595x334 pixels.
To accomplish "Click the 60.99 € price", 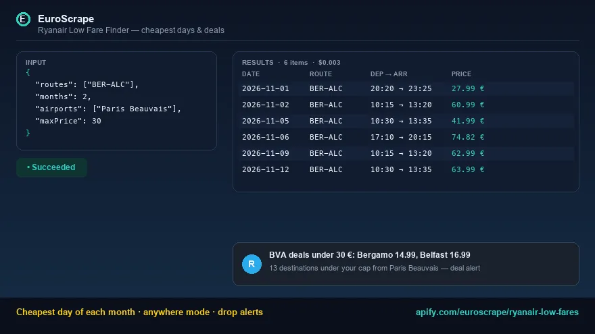I will pos(468,105).
